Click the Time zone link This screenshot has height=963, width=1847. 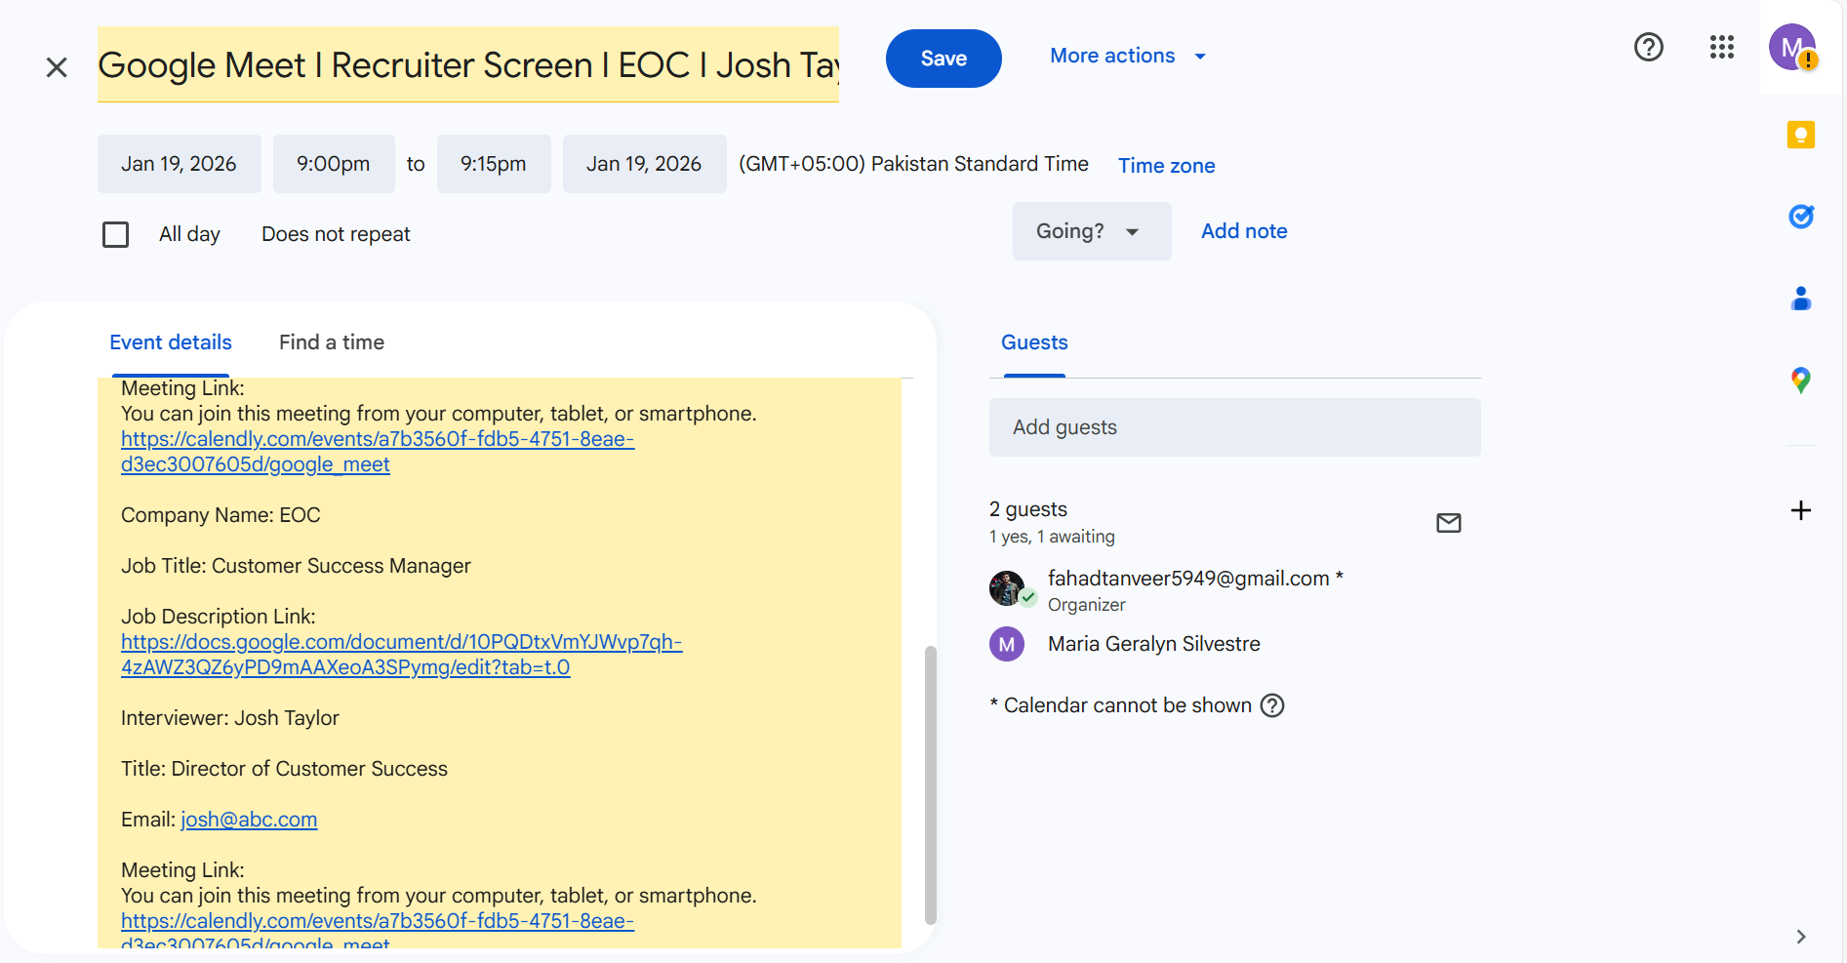1167,166
